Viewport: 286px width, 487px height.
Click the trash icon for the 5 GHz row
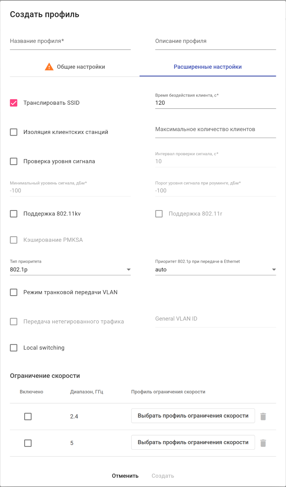263,443
